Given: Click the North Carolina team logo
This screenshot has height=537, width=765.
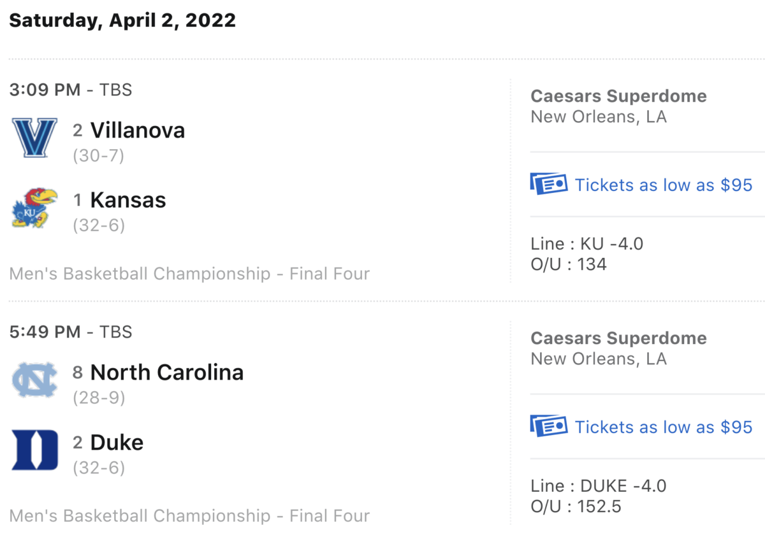Looking at the screenshot, I should click(x=35, y=380).
